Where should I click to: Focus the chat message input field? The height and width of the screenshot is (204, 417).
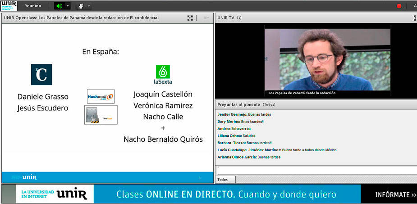(317, 171)
